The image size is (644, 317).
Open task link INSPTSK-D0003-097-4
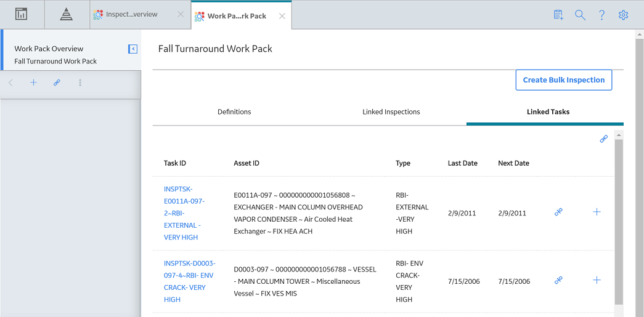click(189, 281)
